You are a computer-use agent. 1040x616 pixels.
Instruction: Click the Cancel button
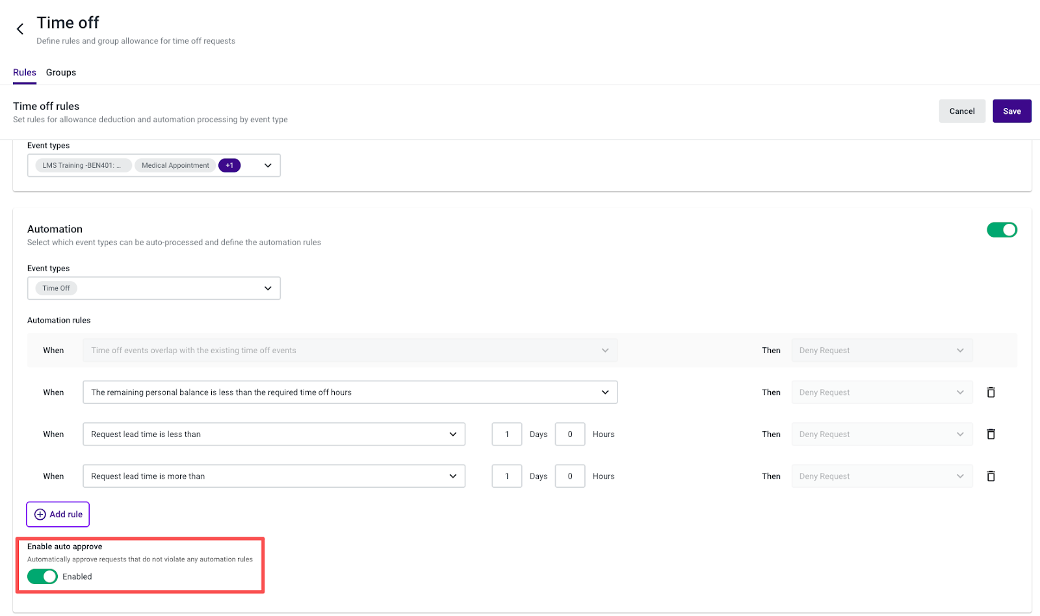coord(962,111)
